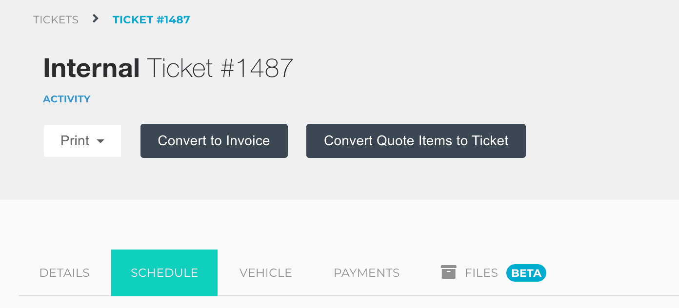Open the Print options button
679x308 pixels.
point(82,141)
